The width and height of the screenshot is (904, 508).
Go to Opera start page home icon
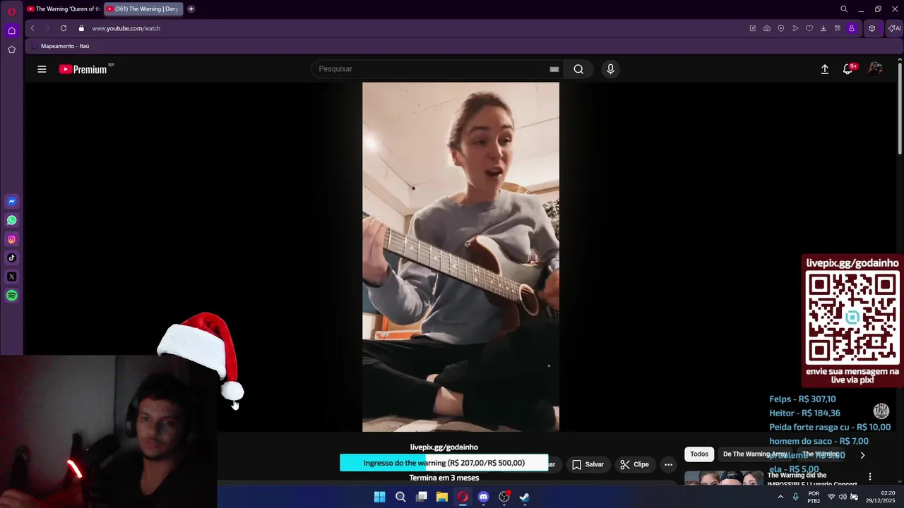click(x=11, y=30)
